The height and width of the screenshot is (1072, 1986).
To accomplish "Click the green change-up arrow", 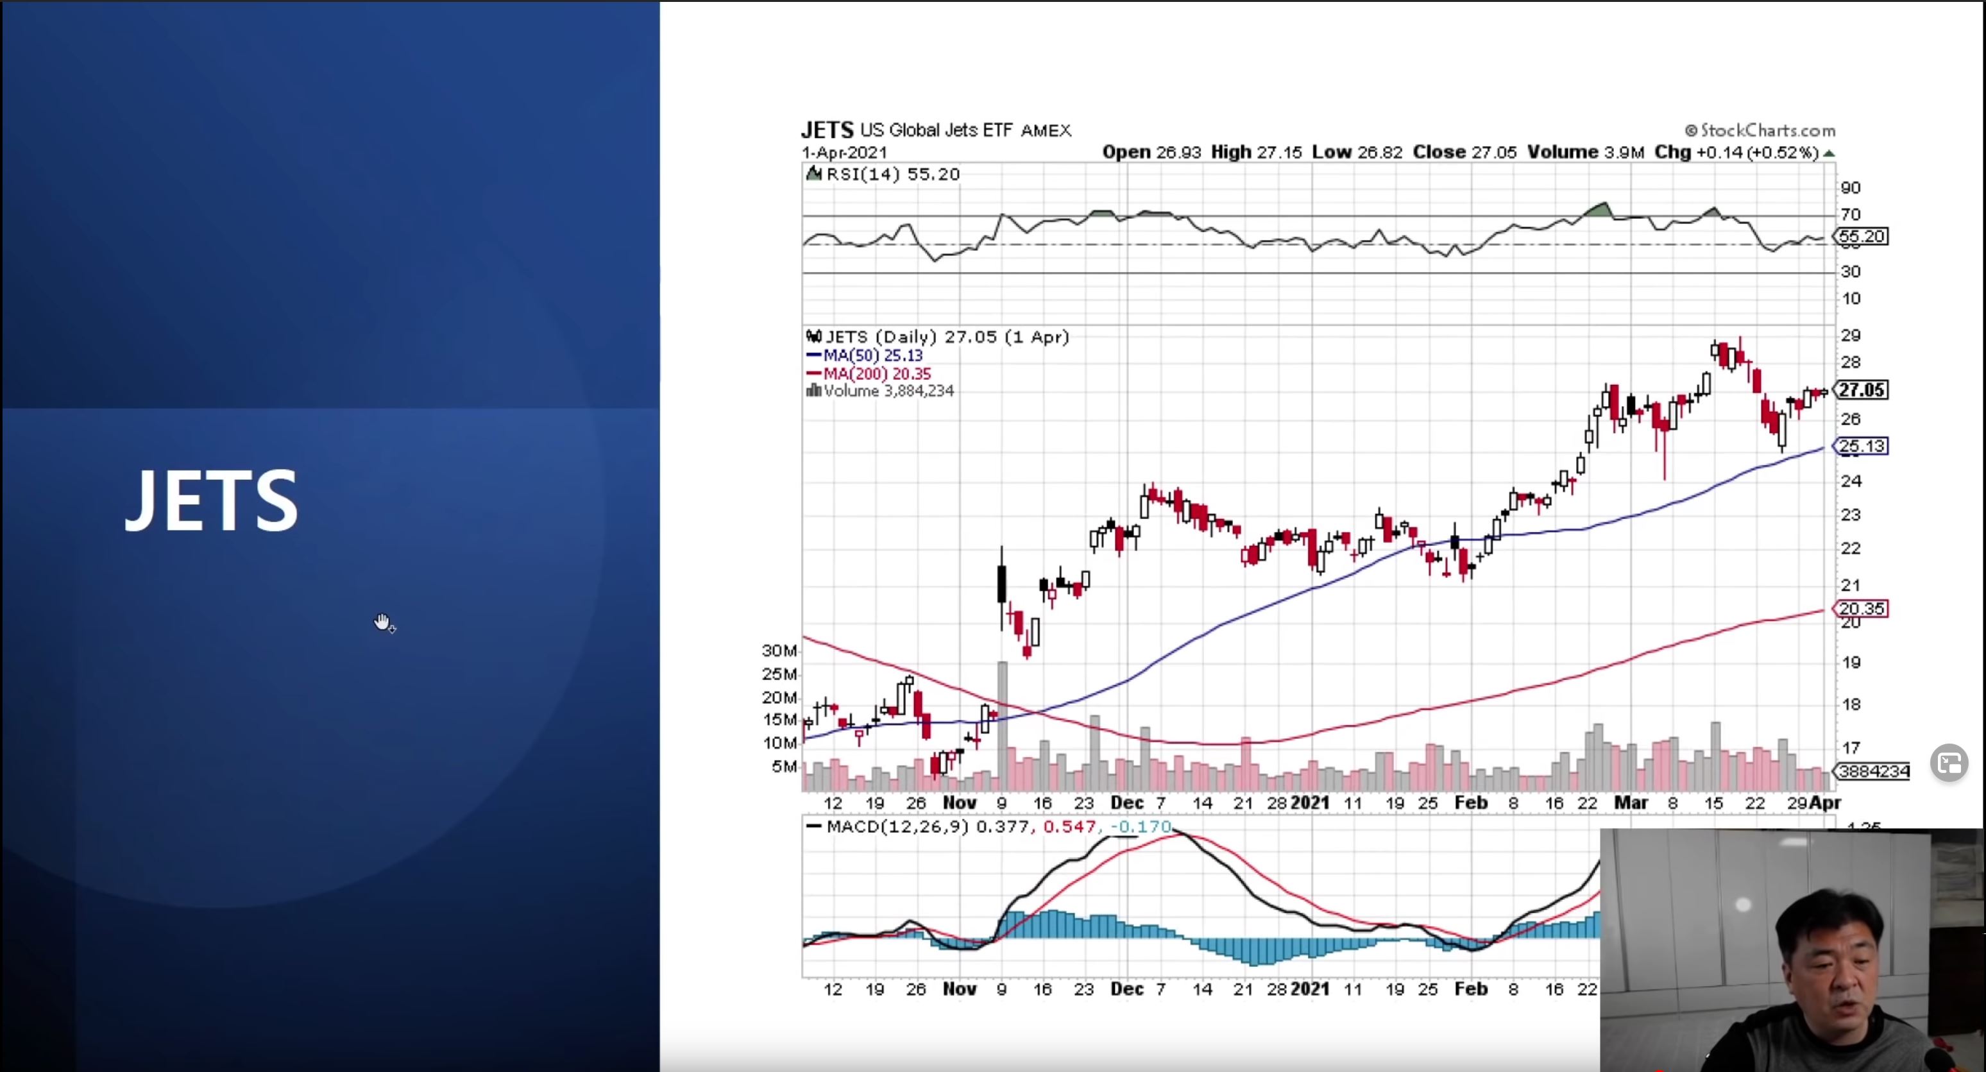I will point(1829,153).
